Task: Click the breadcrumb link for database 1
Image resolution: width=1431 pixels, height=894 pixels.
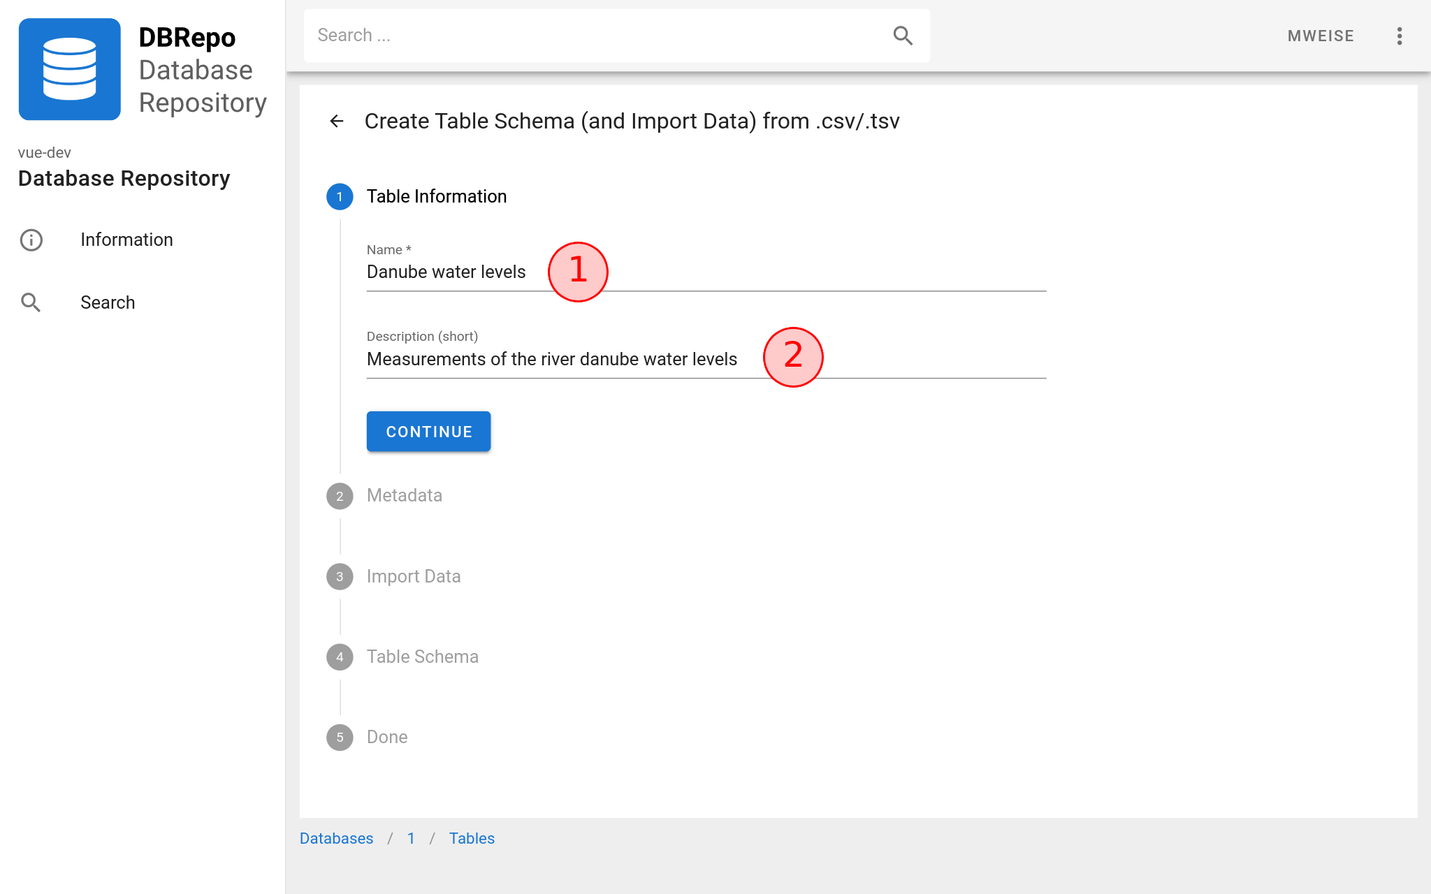Action: click(x=411, y=839)
